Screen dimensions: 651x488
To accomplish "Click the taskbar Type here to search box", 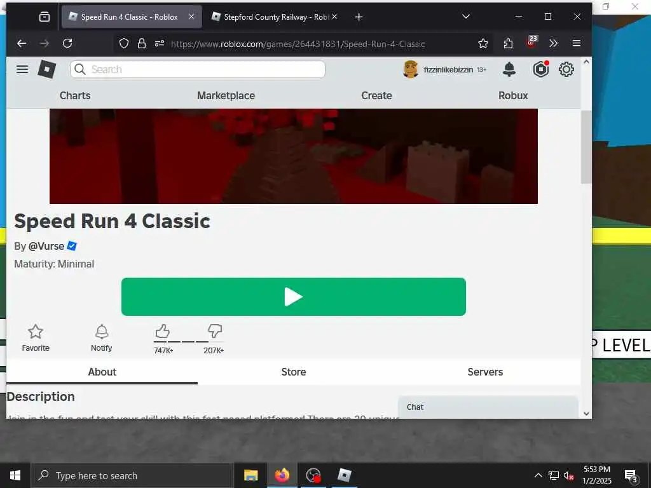I will (x=132, y=475).
